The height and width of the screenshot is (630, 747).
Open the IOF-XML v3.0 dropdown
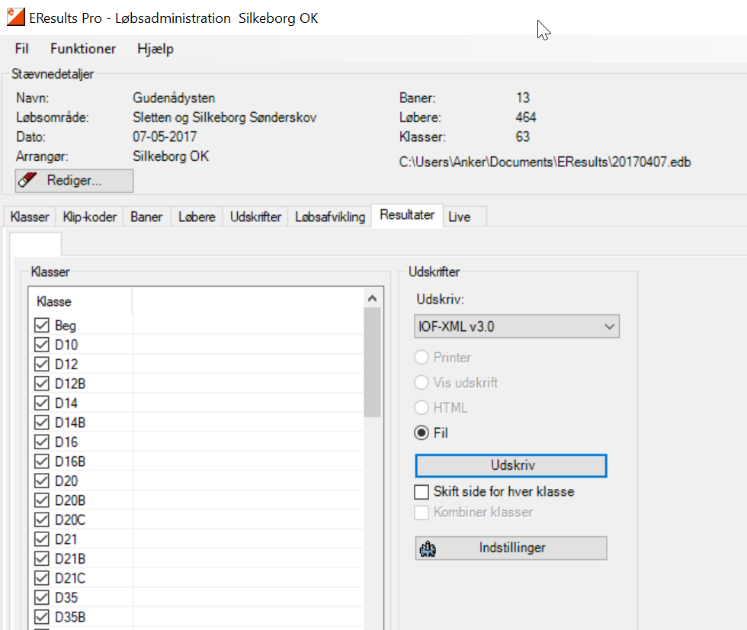pos(517,326)
